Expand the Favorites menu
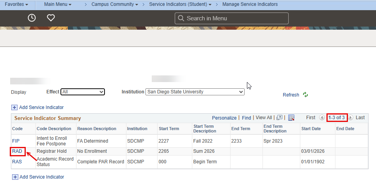Screen dimensions: 376x186 click(x=16, y=4)
